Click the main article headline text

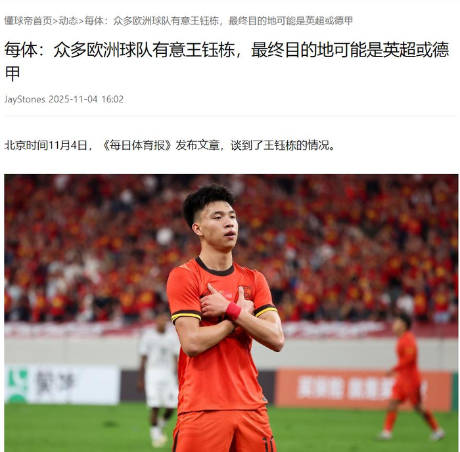(227, 61)
